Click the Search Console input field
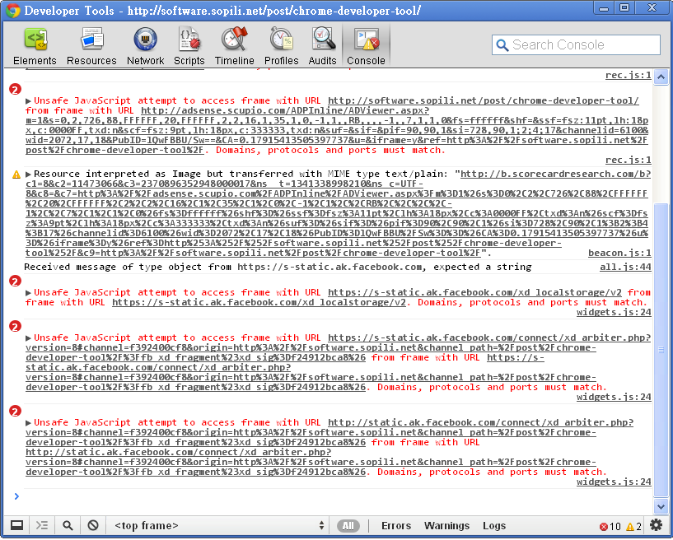The image size is (673, 540). pyautogui.click(x=576, y=44)
